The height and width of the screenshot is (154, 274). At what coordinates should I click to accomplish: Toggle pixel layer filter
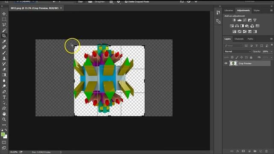[x=246, y=46]
